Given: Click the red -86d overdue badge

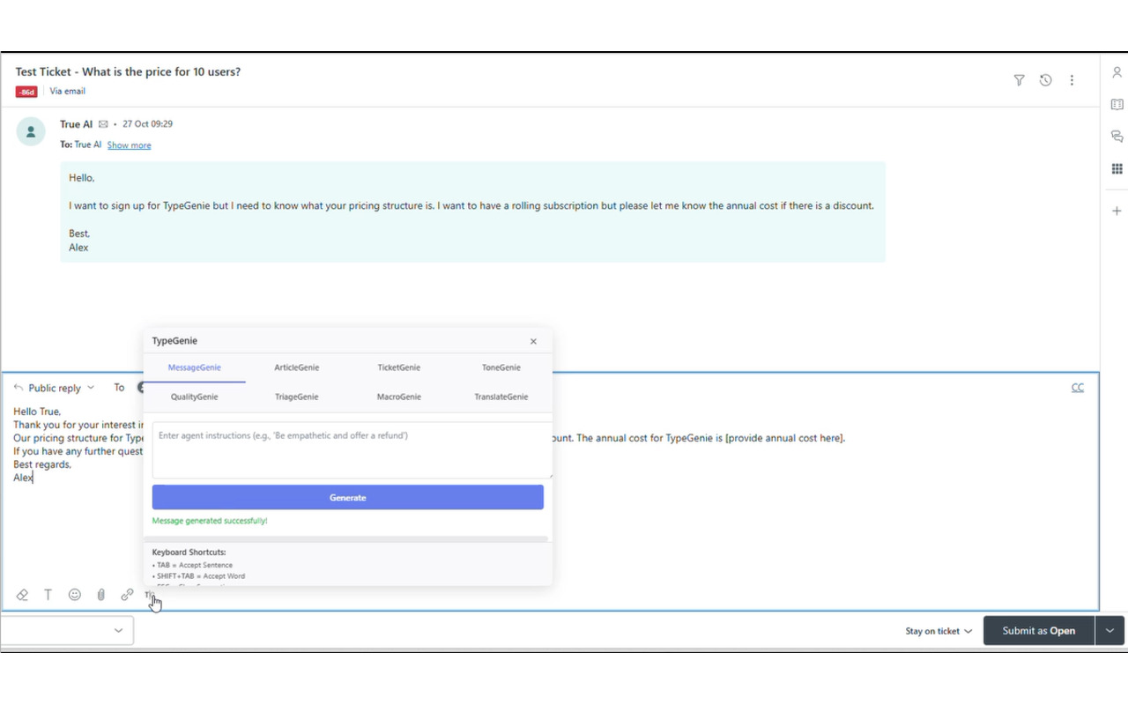Looking at the screenshot, I should (x=26, y=92).
